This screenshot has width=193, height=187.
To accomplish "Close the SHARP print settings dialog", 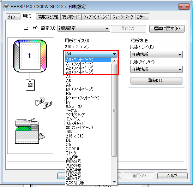I will tap(184, 6).
